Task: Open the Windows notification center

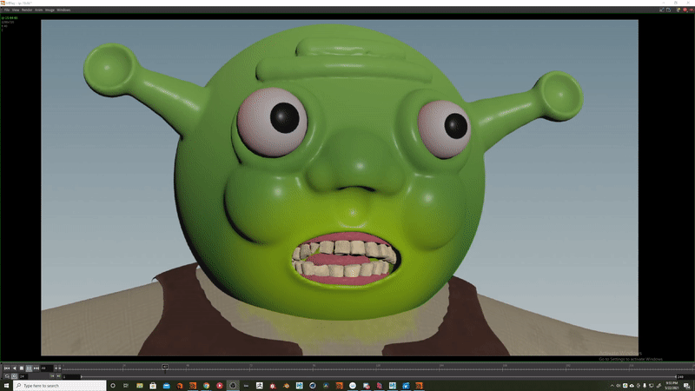Action: click(x=686, y=386)
